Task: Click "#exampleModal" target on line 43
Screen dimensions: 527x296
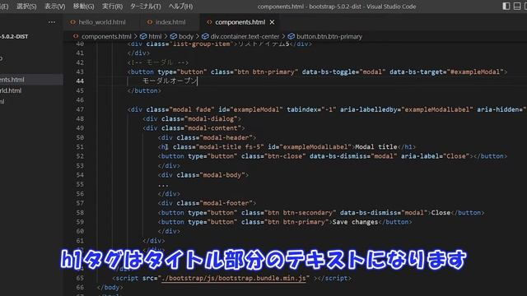Action: [475, 72]
